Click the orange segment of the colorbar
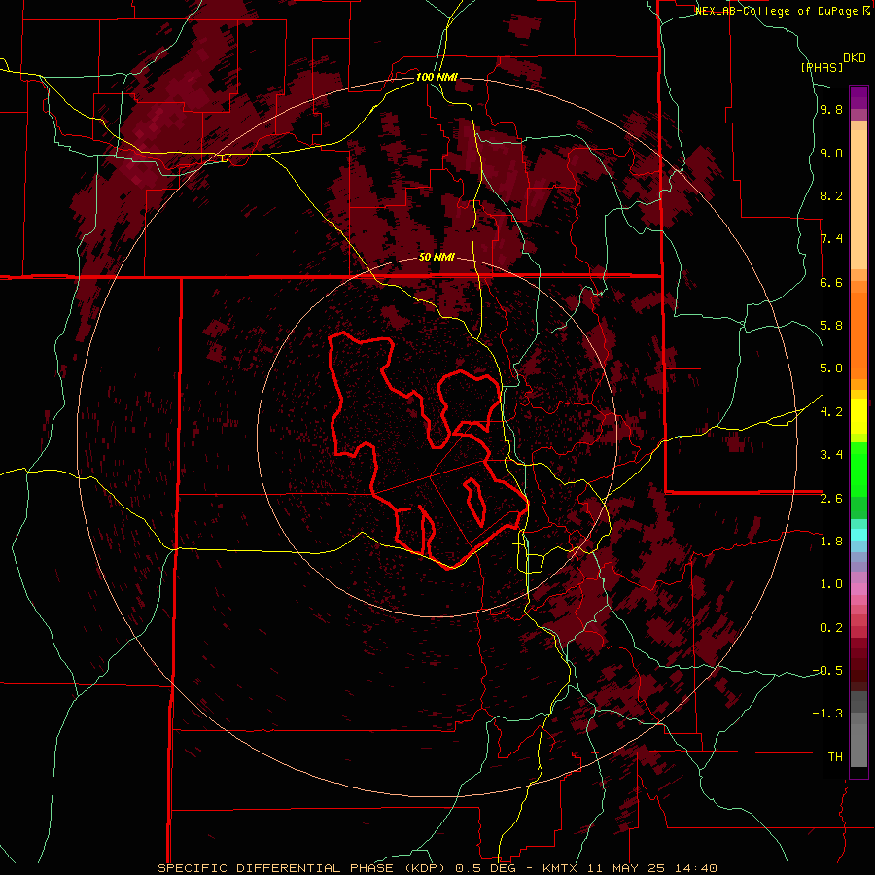 [858, 334]
